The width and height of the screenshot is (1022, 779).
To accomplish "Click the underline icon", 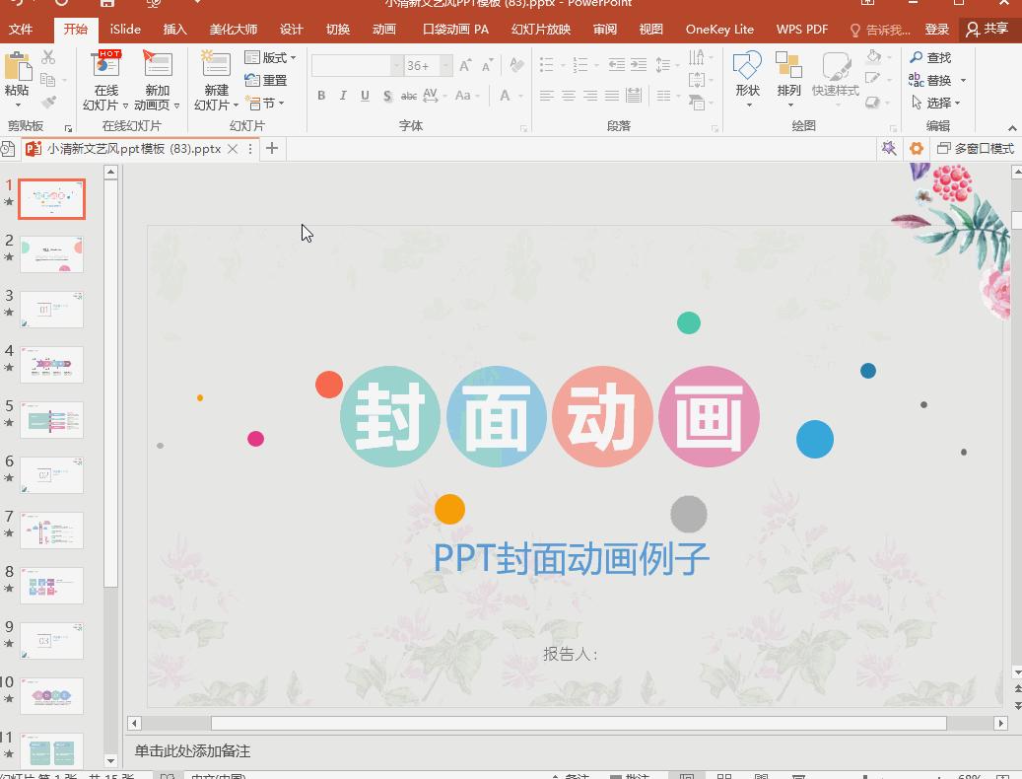I will [364, 96].
